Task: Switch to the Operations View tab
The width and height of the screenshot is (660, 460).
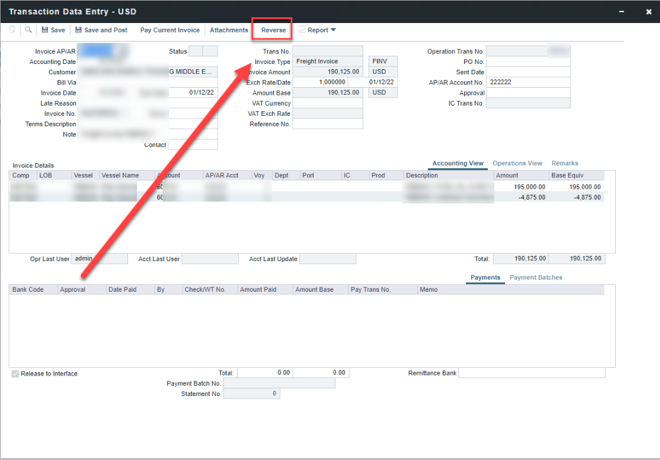Action: tap(517, 163)
